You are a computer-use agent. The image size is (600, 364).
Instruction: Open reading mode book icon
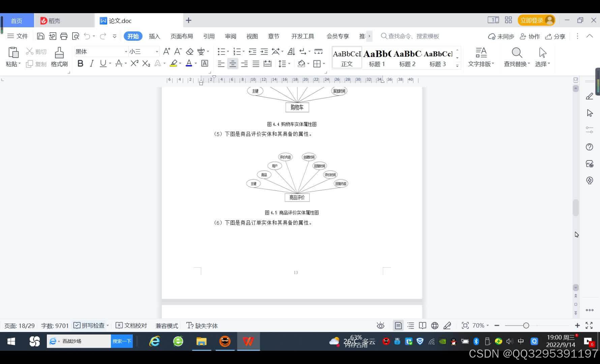point(422,326)
